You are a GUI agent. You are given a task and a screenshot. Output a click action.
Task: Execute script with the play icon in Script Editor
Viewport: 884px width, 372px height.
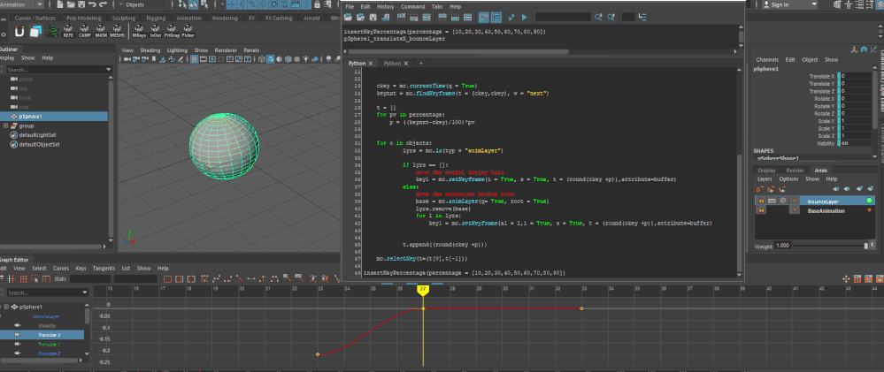coord(525,17)
